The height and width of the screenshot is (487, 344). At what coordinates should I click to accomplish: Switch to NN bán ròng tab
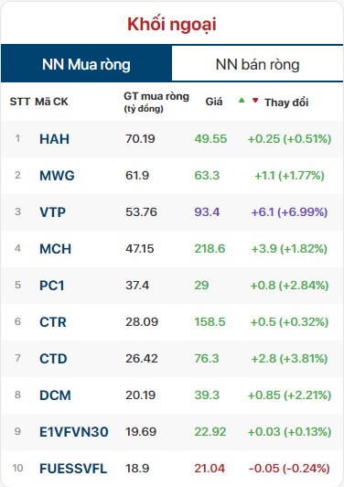[x=257, y=64]
